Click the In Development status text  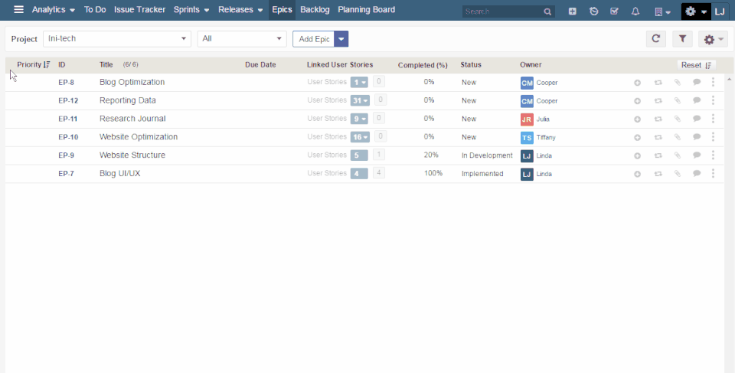(x=487, y=155)
